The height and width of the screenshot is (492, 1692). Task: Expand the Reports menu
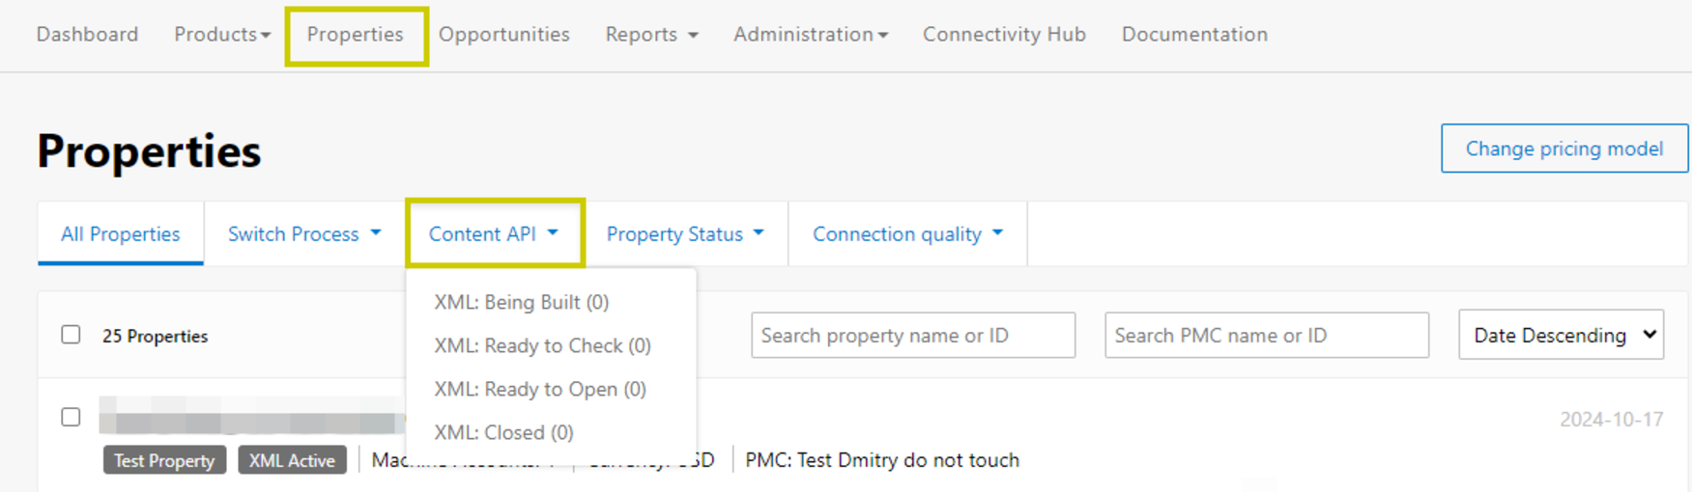tap(651, 35)
